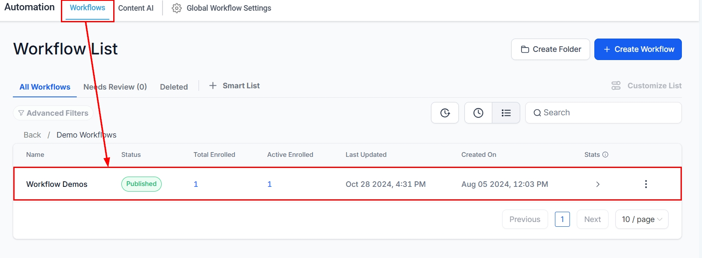Click the Create Workflow button
Viewport: 702px width, 258px height.
638,49
